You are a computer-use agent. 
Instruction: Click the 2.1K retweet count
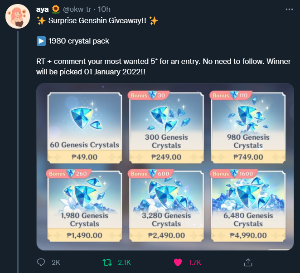pyautogui.click(x=124, y=262)
